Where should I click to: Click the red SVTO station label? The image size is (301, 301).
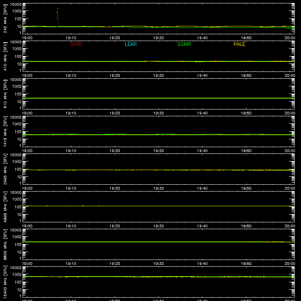coord(76,44)
